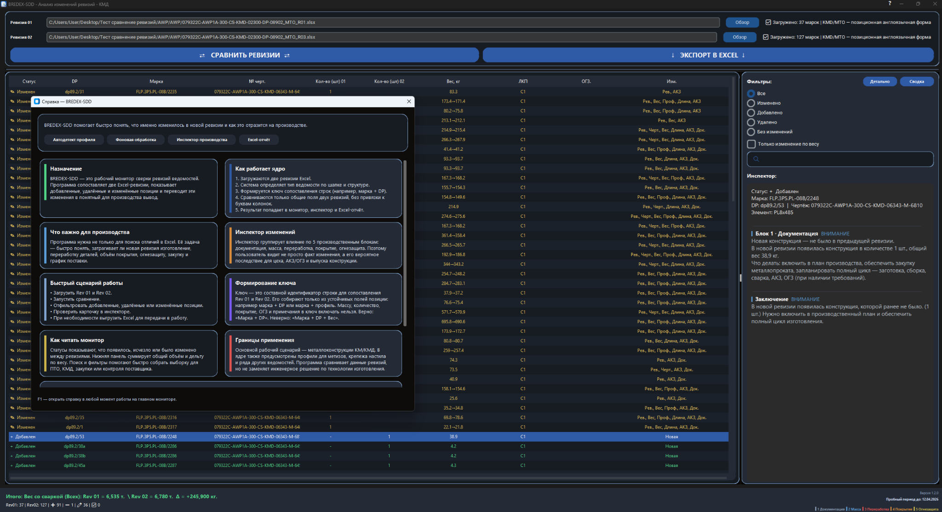Select the highlighted row FLP.3P5.PL-08B/2248
This screenshot has height=512, width=942.
(x=368, y=437)
